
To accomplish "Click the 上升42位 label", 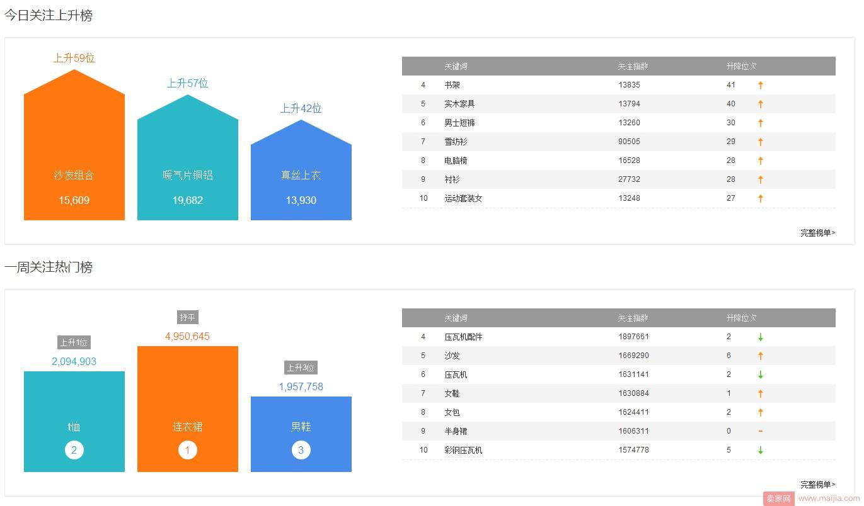I will pyautogui.click(x=301, y=108).
